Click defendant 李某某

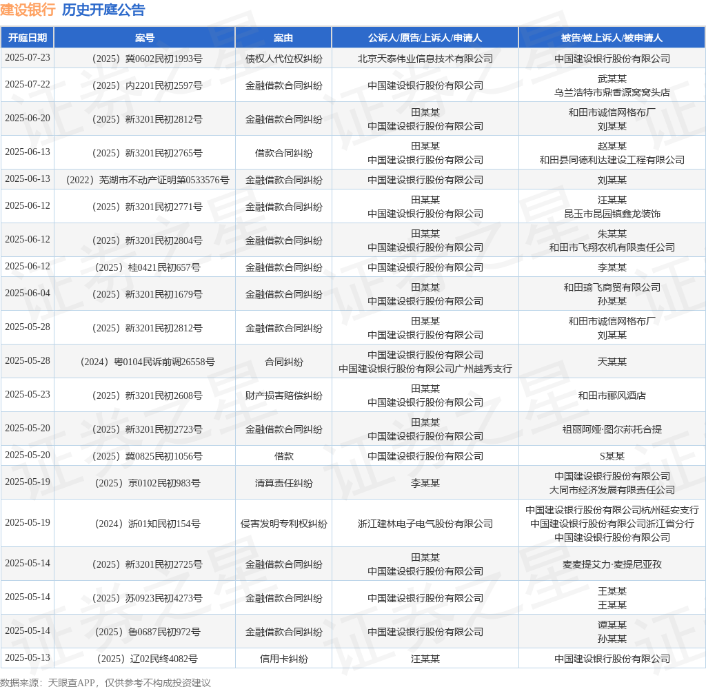click(x=612, y=268)
